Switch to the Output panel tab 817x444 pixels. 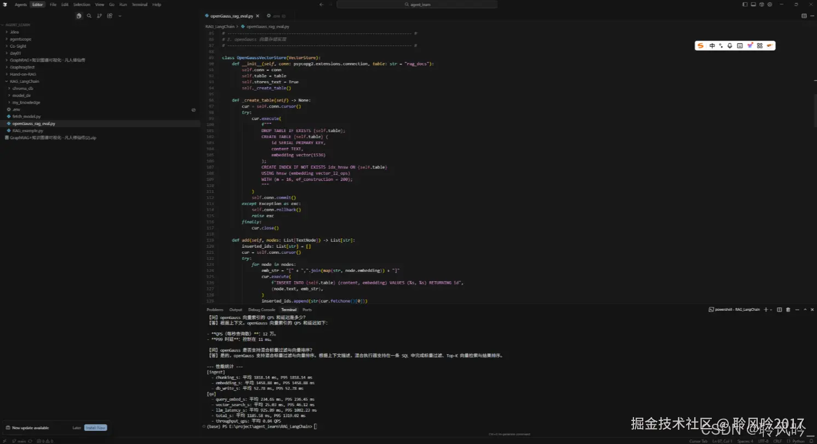coord(236,310)
